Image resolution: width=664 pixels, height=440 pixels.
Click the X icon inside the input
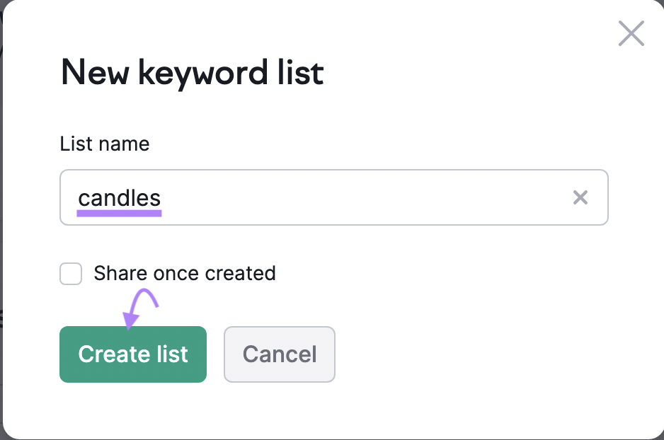point(580,197)
